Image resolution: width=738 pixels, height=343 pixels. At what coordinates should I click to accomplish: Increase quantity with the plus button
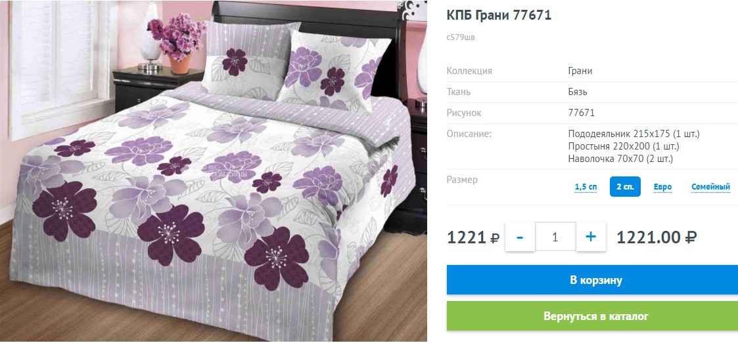point(591,237)
